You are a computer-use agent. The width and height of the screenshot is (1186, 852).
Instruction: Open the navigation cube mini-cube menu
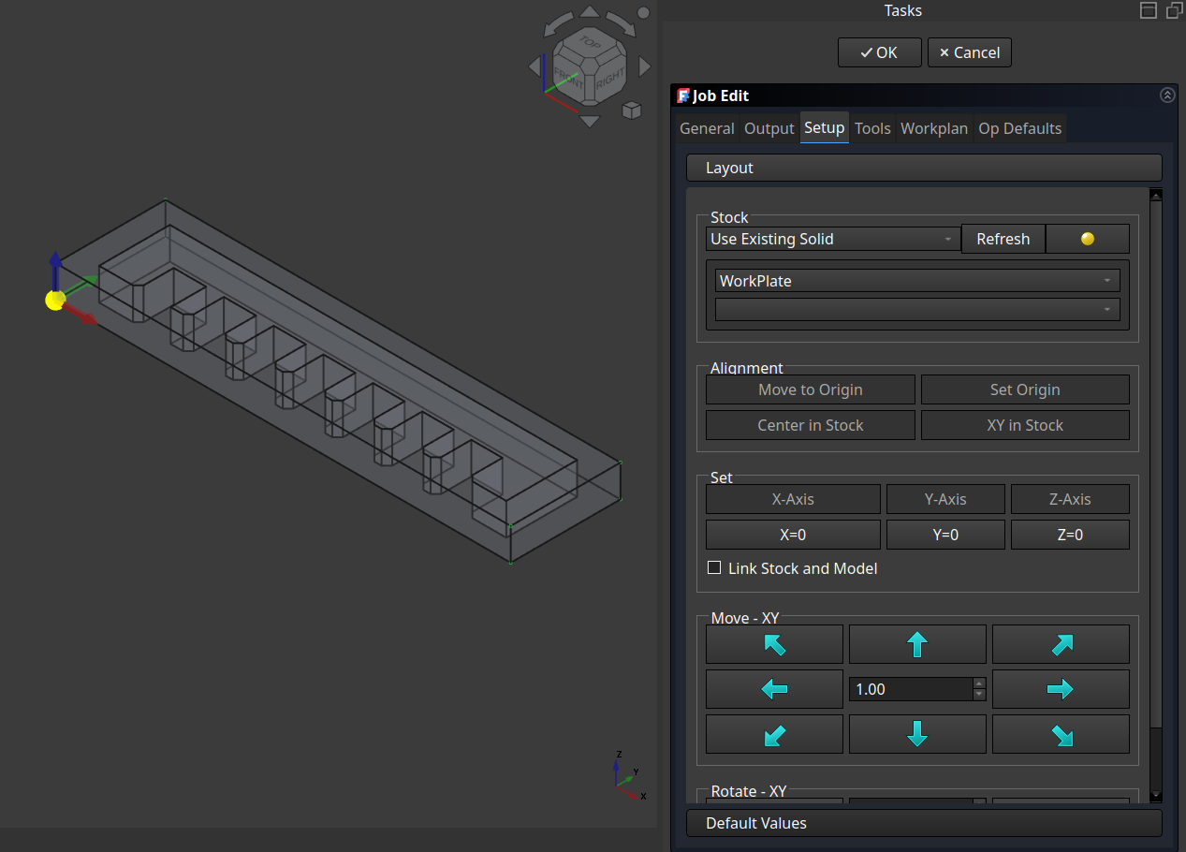[632, 110]
